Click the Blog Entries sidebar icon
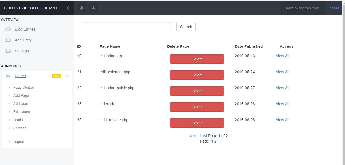The width and height of the screenshot is (345, 165). 8,29
